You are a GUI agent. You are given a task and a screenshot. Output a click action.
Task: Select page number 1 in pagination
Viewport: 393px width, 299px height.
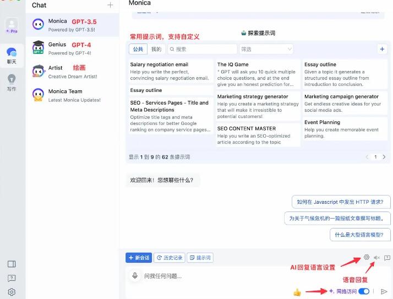pos(375,157)
